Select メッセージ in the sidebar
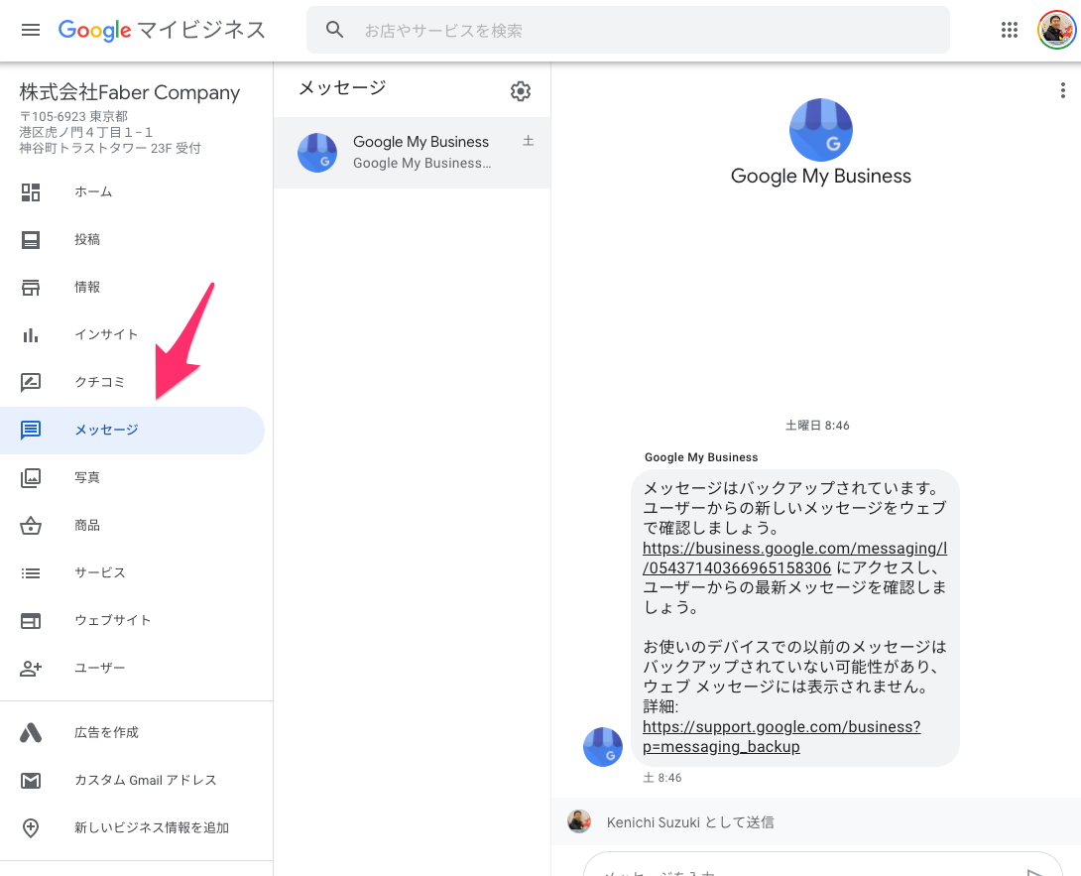Image resolution: width=1081 pixels, height=876 pixels. pyautogui.click(x=132, y=431)
